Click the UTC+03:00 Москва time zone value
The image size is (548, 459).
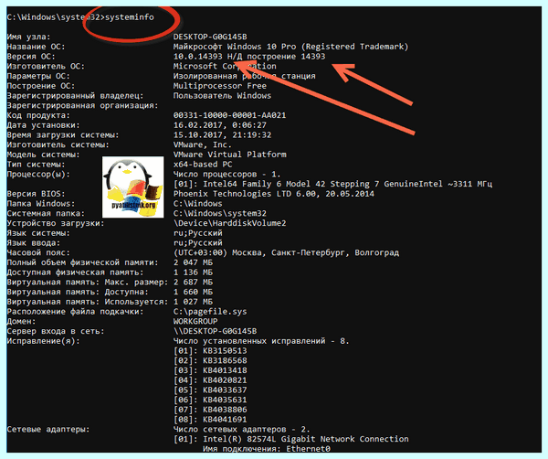(286, 252)
